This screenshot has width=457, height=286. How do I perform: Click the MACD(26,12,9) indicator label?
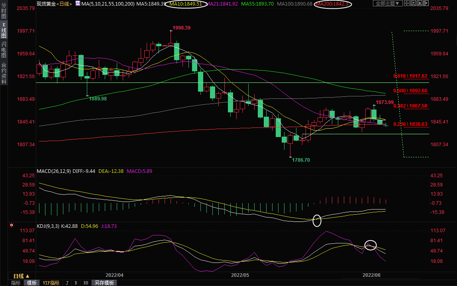pos(53,171)
